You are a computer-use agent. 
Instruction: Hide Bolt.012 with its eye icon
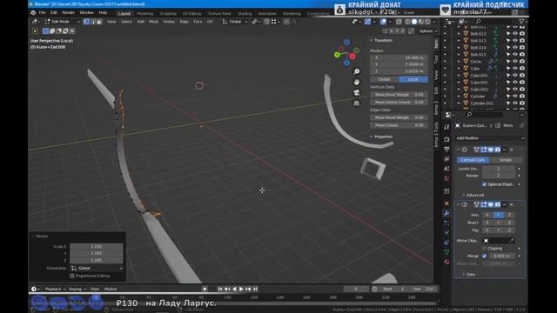(x=514, y=34)
